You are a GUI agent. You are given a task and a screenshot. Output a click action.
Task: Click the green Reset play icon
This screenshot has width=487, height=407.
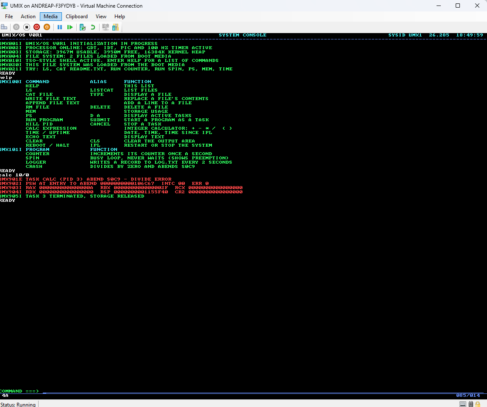click(x=70, y=27)
